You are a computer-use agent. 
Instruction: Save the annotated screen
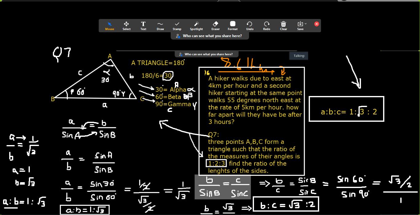pyautogui.click(x=300, y=26)
